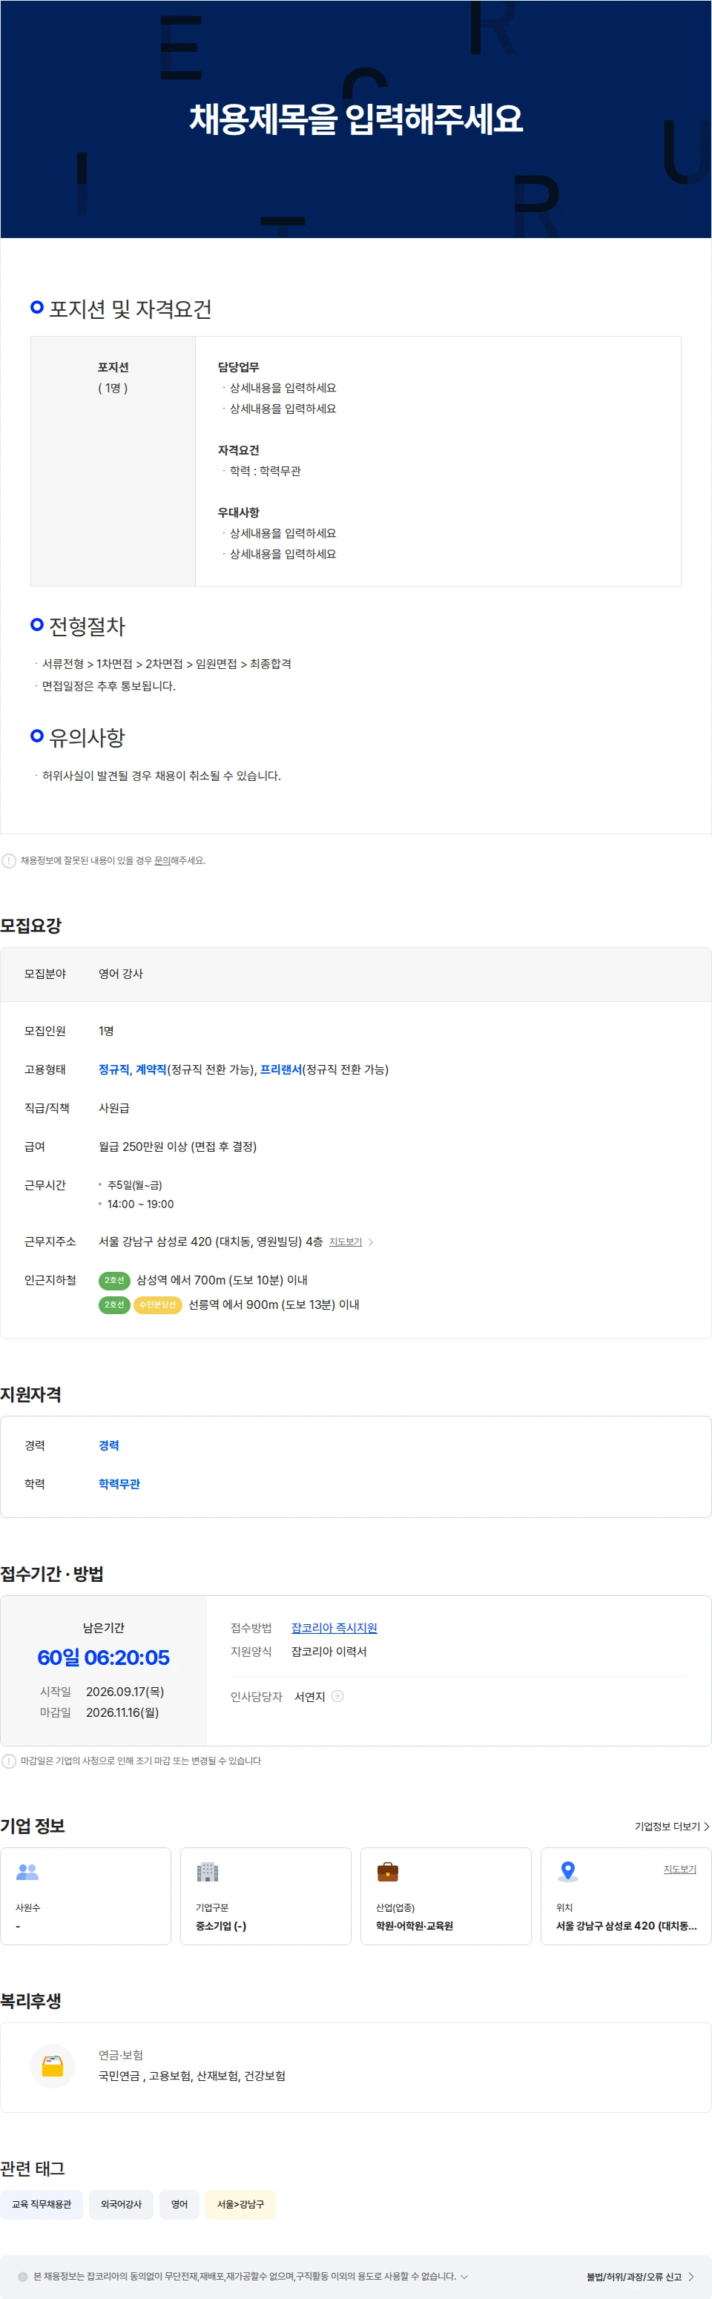Click the 채용제목을 입력해주세요 banner title

click(x=356, y=119)
